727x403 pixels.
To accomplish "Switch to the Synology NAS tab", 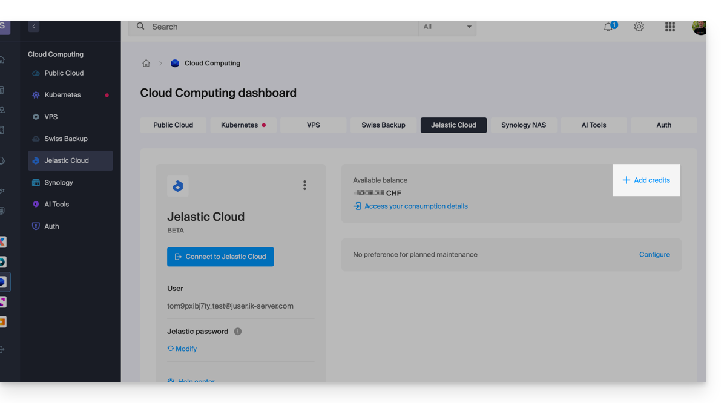I will (x=524, y=125).
